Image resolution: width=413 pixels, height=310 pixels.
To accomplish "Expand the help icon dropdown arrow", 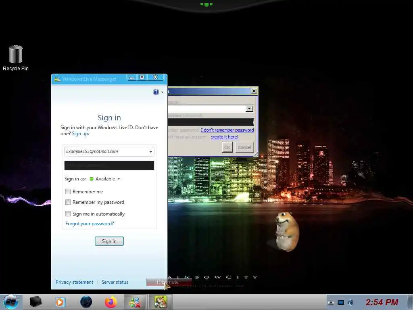I will pos(162,92).
